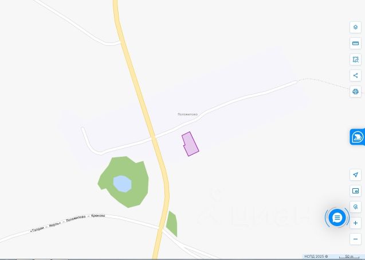Click the blue pond on the map
The width and height of the screenshot is (365, 260).
coord(123,184)
